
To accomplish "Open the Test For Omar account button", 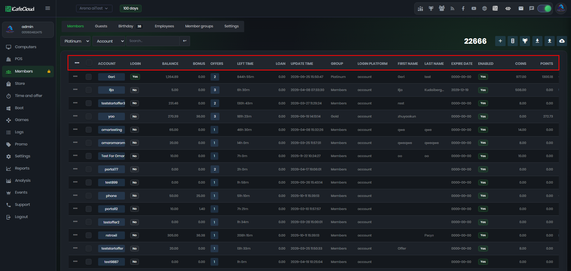I will pyautogui.click(x=112, y=156).
